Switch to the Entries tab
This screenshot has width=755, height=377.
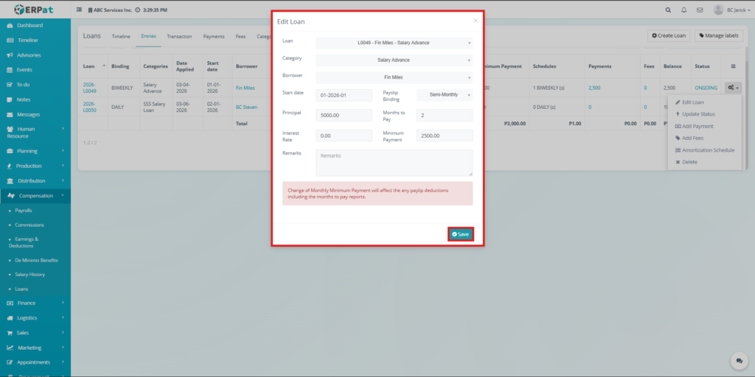(x=148, y=37)
